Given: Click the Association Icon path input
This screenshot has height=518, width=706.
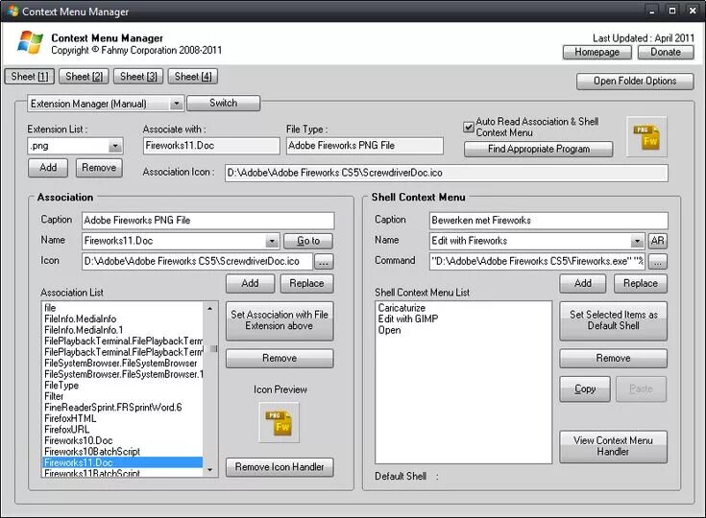Looking at the screenshot, I should [197, 261].
